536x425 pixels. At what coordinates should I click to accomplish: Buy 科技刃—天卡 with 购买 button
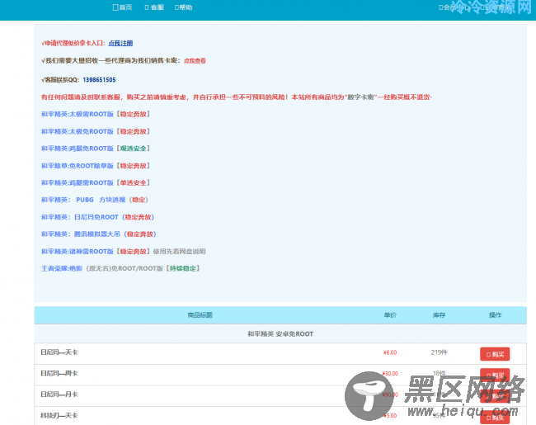point(495,417)
